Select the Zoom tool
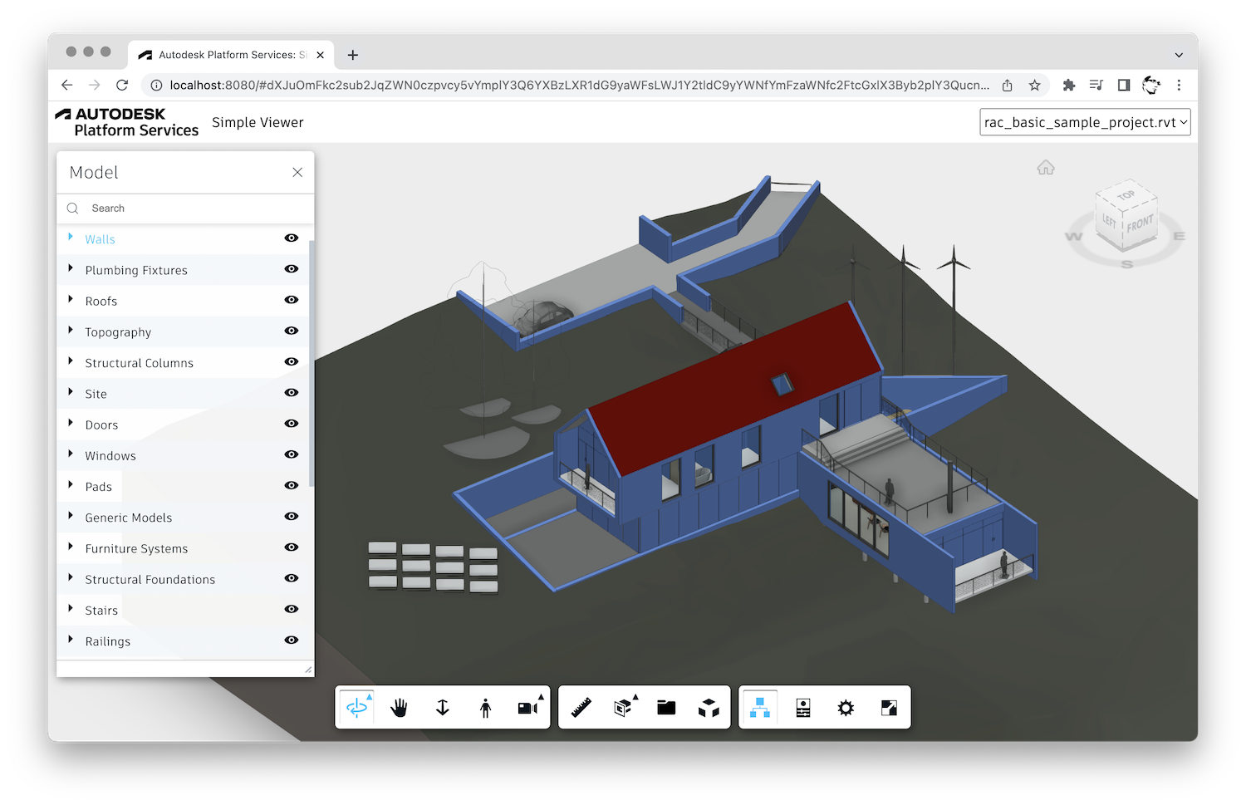1246x805 pixels. 442,707
